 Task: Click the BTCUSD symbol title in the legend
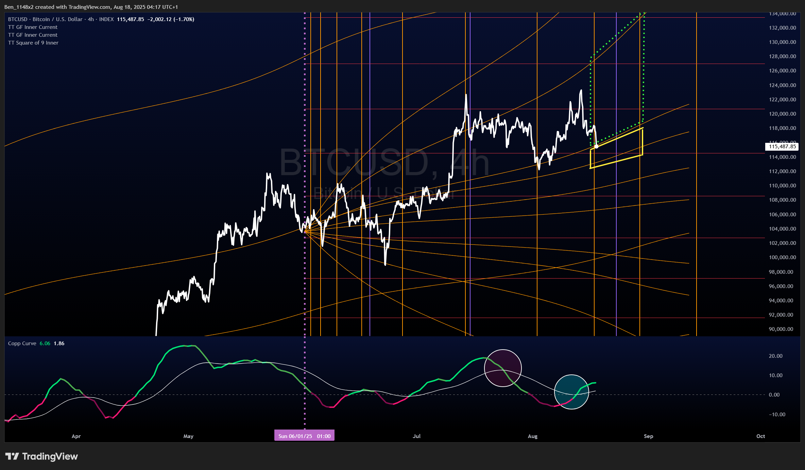click(18, 19)
